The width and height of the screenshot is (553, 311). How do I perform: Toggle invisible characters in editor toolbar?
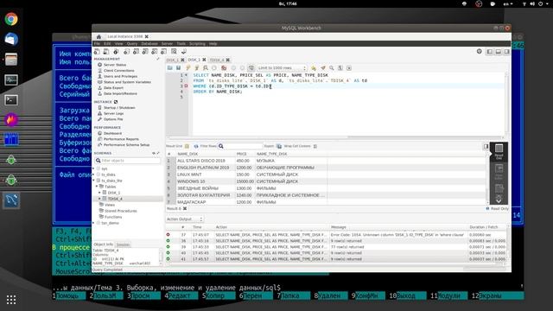(x=340, y=68)
